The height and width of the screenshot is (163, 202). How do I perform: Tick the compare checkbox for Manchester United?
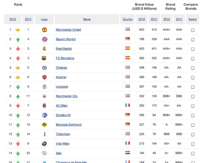pyautogui.click(x=193, y=30)
